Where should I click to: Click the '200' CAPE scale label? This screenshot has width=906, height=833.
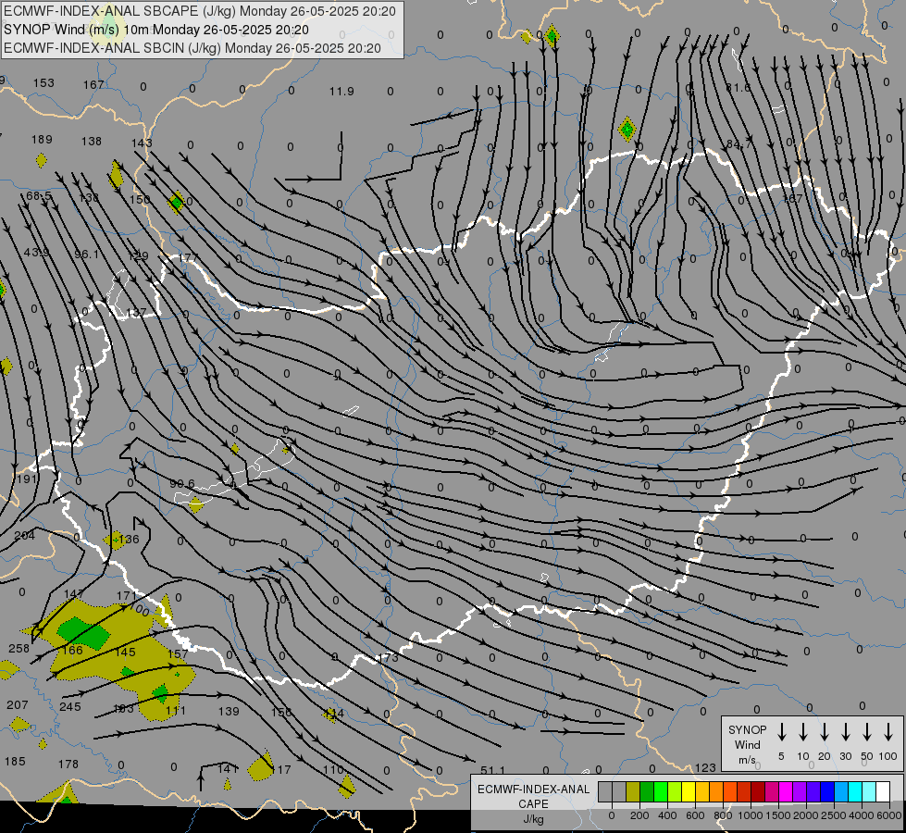coord(639,815)
